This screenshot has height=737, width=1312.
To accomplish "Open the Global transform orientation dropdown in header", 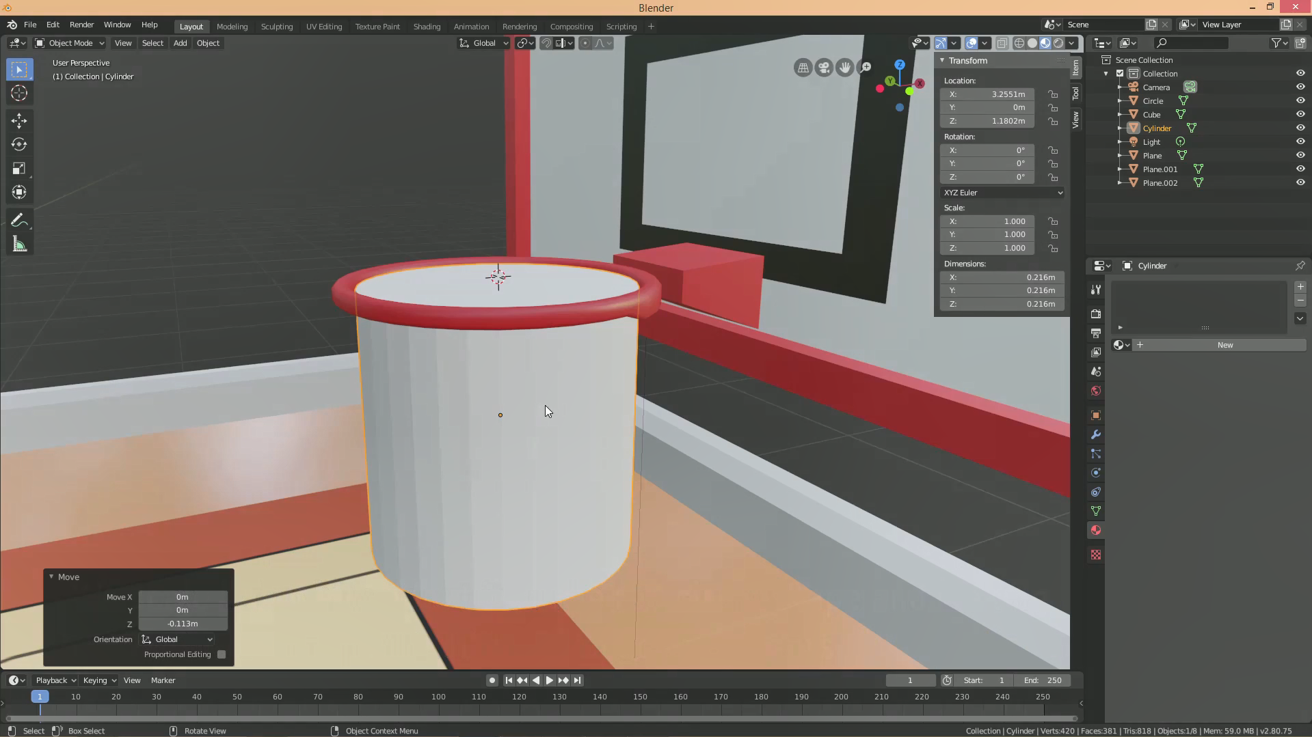I will click(484, 43).
